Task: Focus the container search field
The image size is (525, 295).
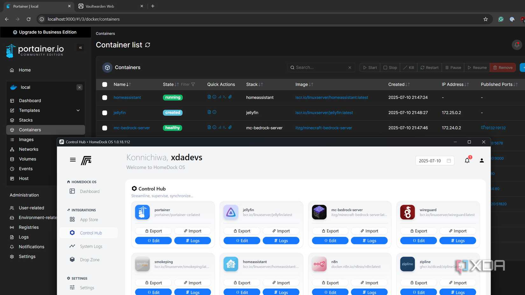Action: 321,67
